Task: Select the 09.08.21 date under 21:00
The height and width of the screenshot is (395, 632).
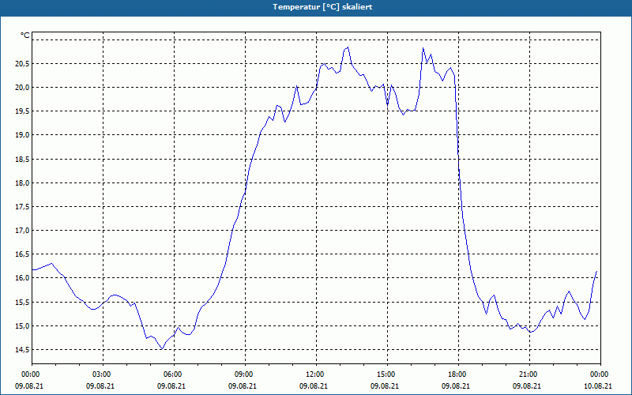Action: [527, 386]
